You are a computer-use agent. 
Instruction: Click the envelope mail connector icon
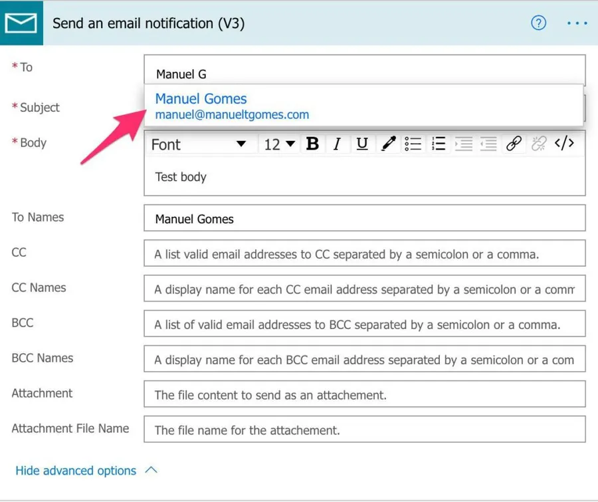tap(21, 23)
